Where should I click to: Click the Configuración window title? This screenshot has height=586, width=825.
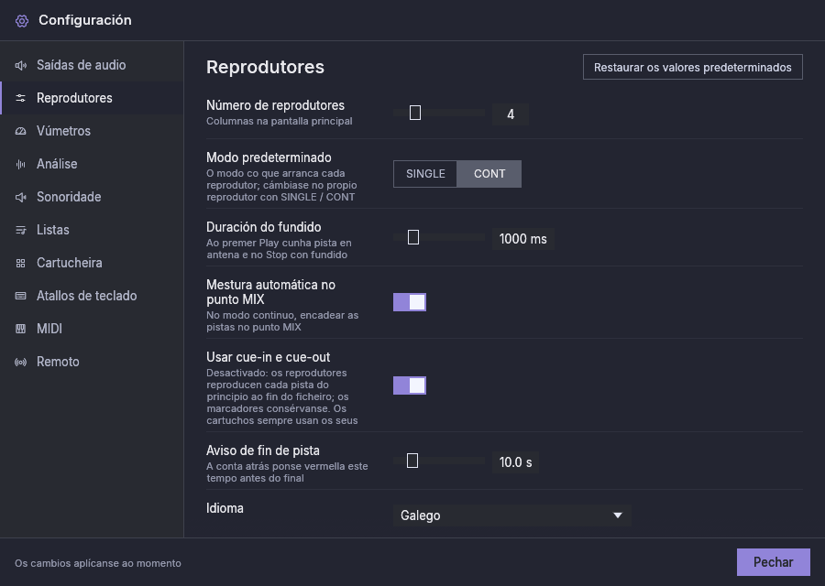pos(85,20)
